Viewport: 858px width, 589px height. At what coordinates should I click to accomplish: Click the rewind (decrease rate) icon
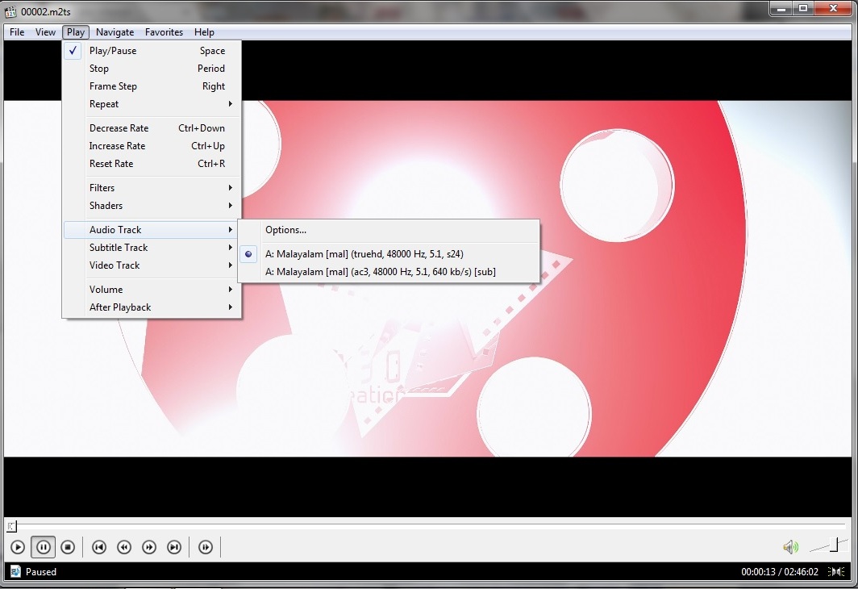(x=124, y=547)
